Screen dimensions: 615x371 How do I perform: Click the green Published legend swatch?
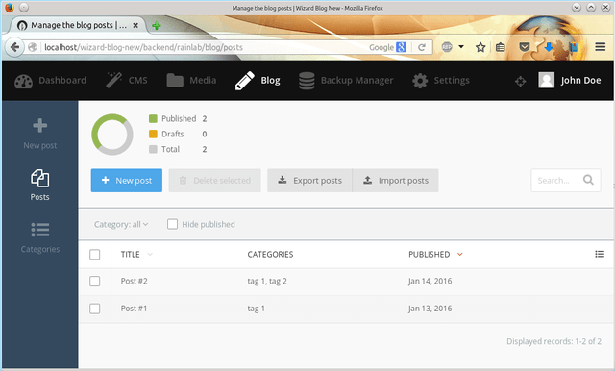[153, 118]
